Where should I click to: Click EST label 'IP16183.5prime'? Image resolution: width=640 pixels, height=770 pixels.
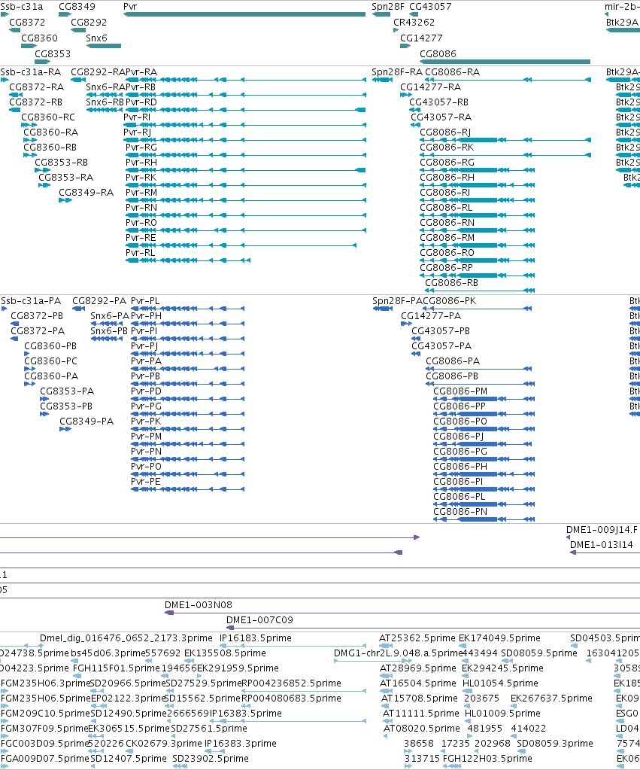pyautogui.click(x=255, y=638)
